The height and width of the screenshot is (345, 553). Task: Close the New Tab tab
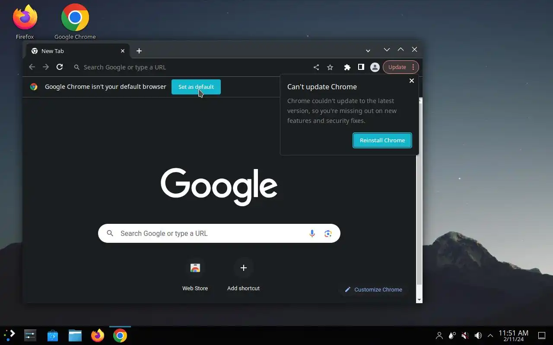(x=123, y=51)
